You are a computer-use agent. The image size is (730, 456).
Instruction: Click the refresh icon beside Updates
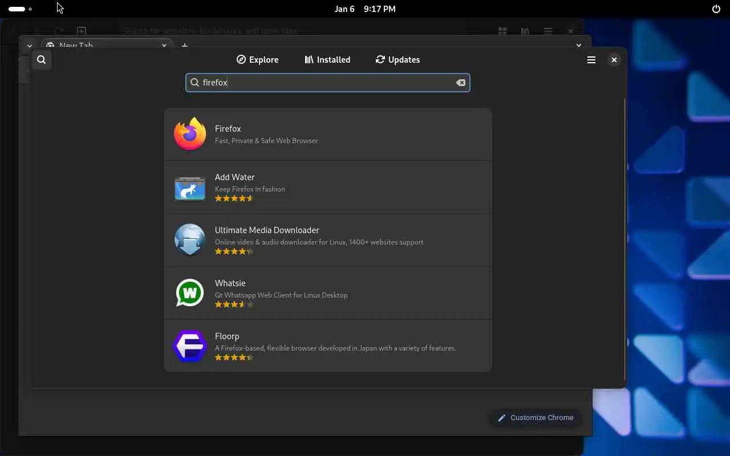click(x=380, y=59)
